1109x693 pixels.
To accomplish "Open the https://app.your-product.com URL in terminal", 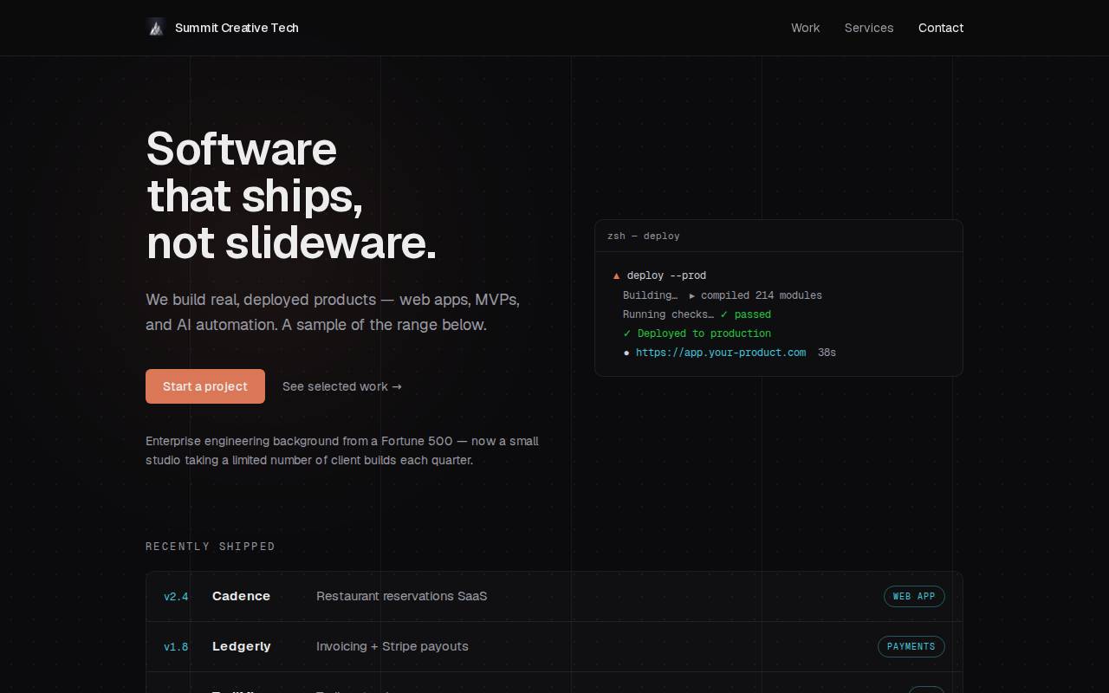I will (721, 353).
